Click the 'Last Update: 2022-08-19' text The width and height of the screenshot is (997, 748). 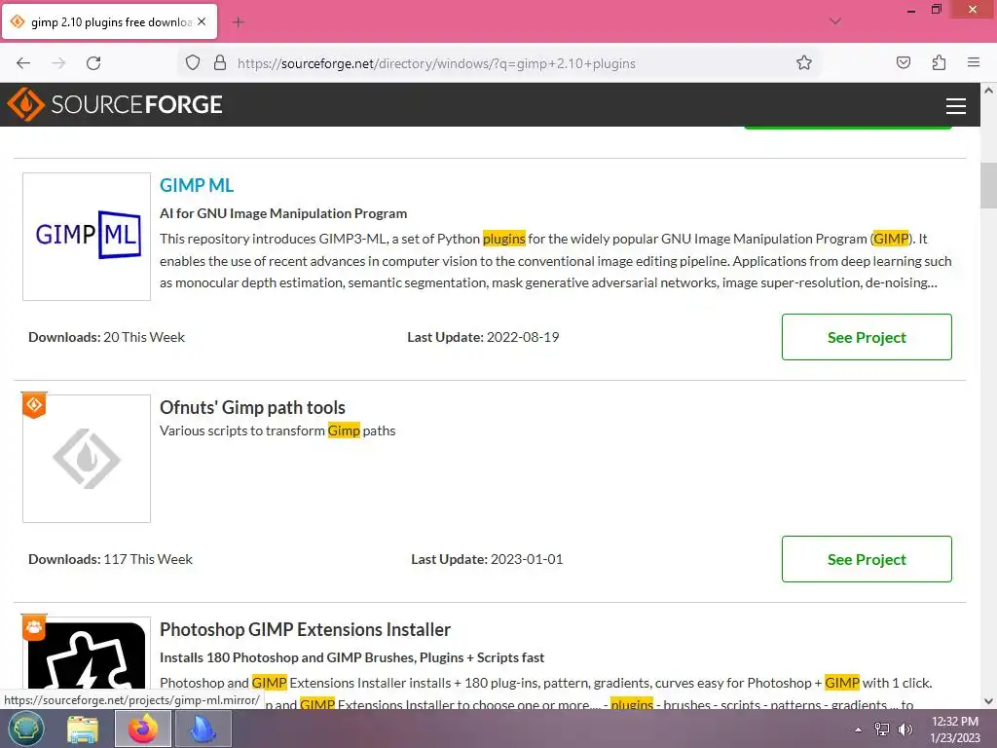point(483,337)
